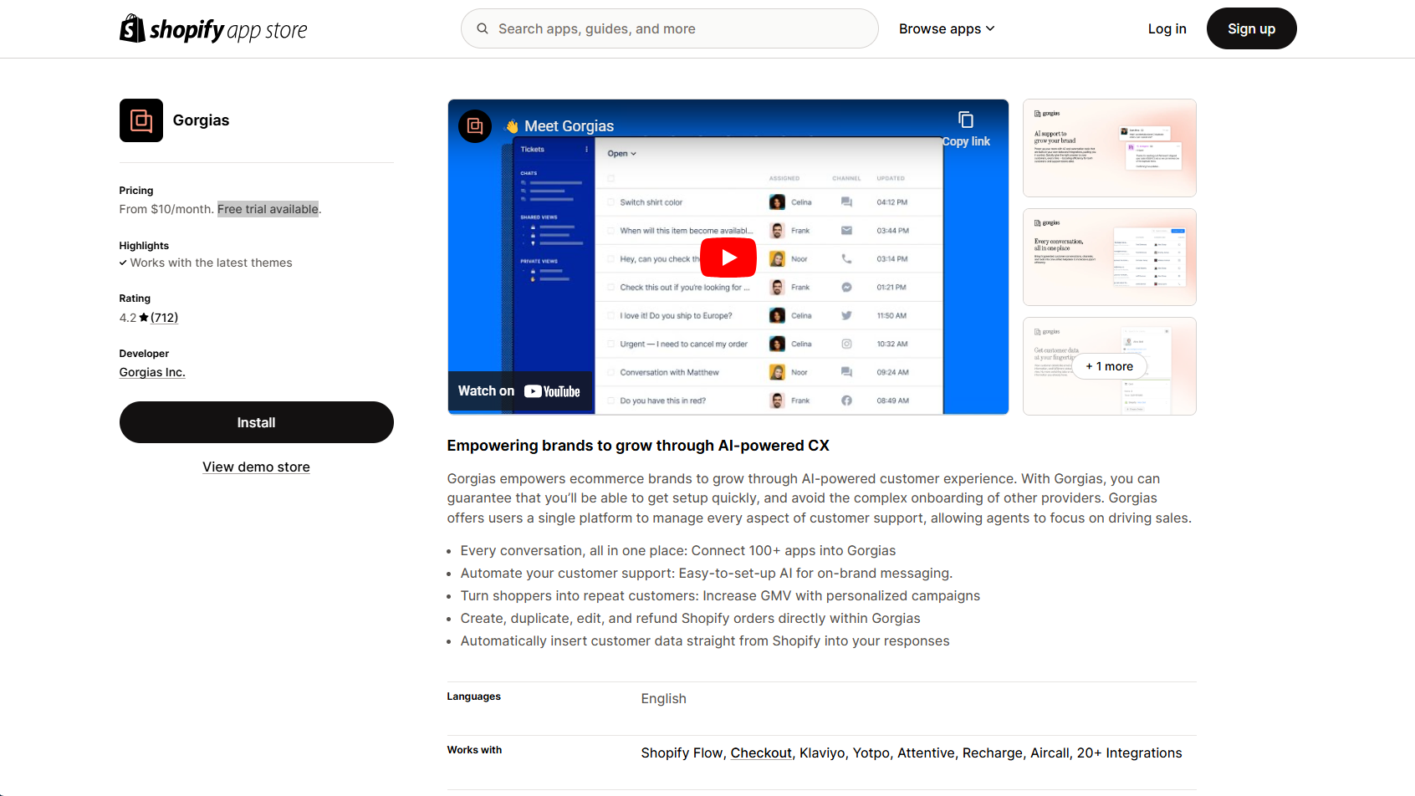
Task: Click the heading Empowering brands to grow
Action: [x=638, y=446]
